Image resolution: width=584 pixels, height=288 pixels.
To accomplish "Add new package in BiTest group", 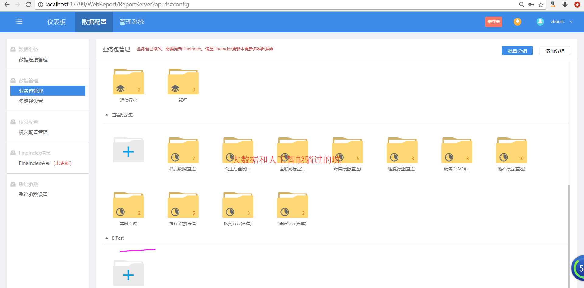I will [x=128, y=273].
